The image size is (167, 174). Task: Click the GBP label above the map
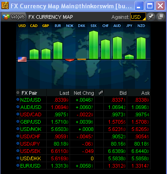pos(46,26)
